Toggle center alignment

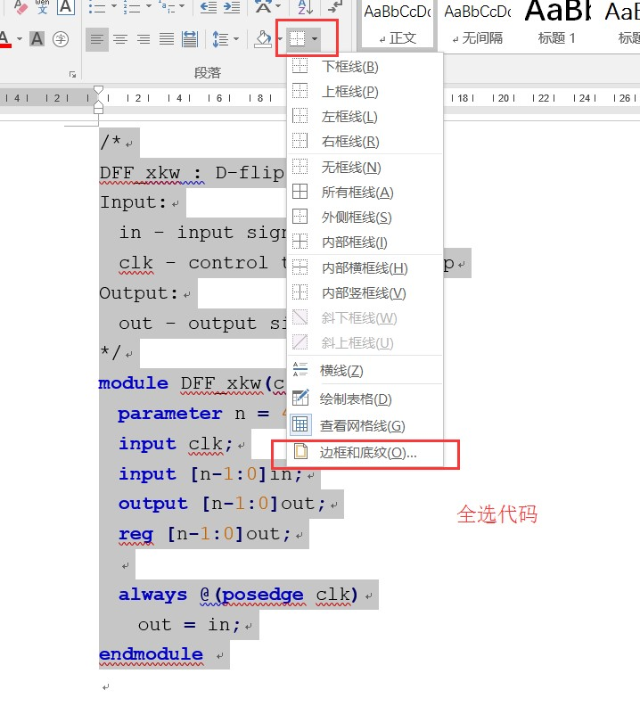coord(119,39)
